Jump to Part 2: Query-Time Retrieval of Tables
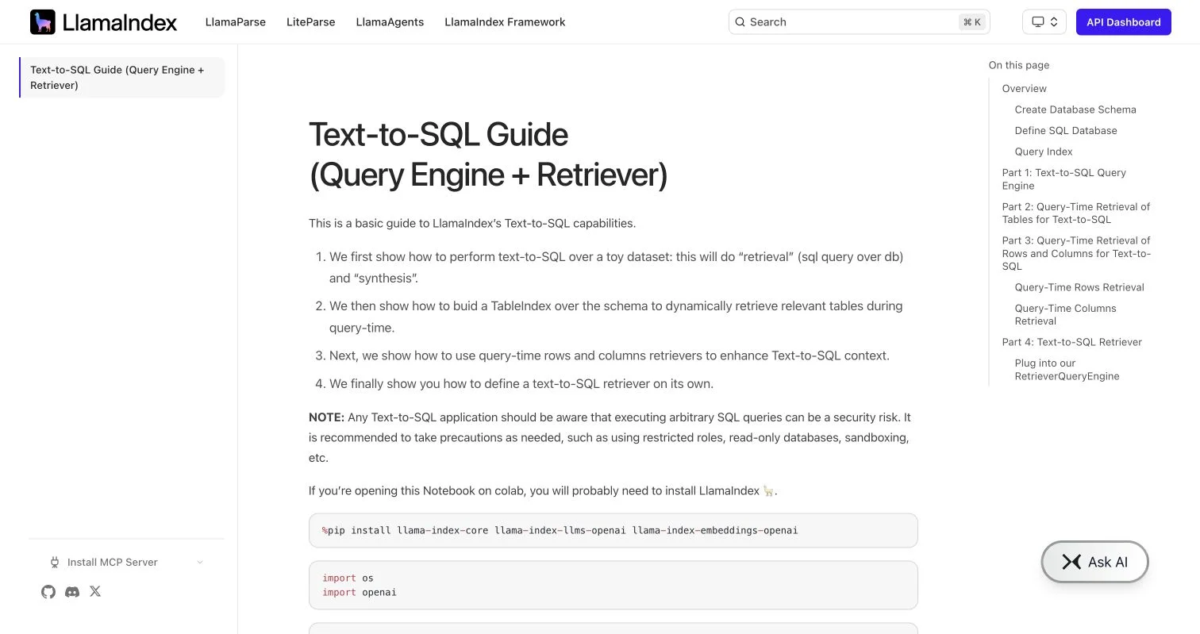This screenshot has width=1200, height=634. 1076,213
